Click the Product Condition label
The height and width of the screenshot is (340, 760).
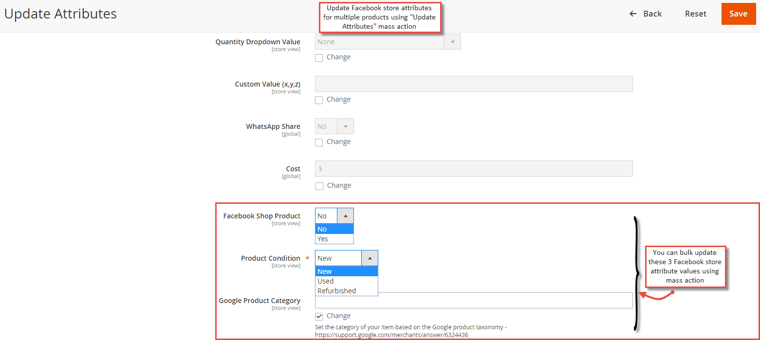271,258
